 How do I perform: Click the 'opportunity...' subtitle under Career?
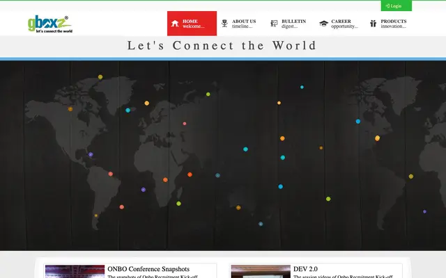(344, 26)
